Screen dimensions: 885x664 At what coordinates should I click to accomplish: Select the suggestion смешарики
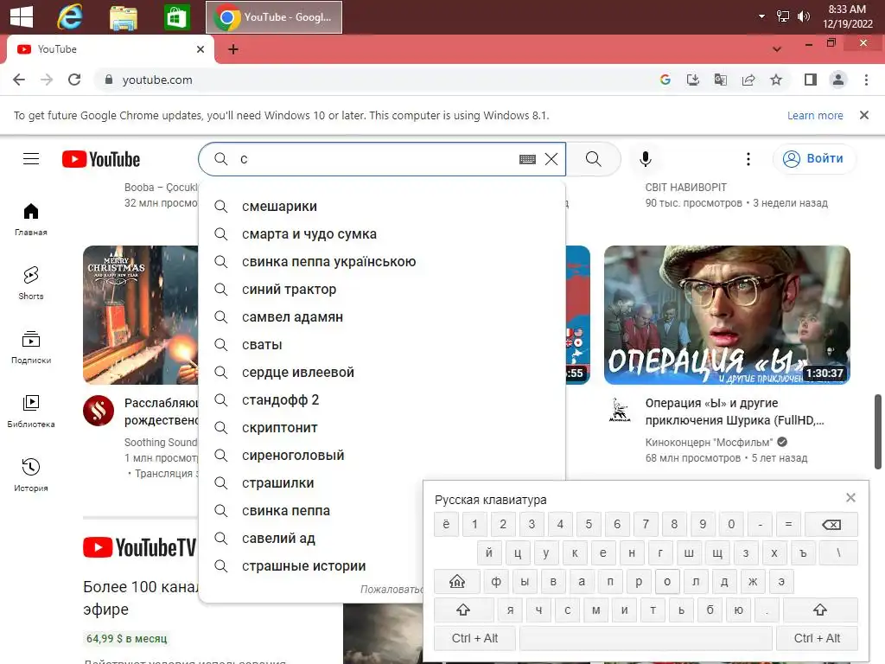[382, 207]
